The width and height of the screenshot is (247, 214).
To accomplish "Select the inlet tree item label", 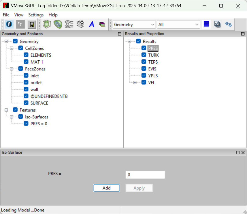I will coord(35,76).
